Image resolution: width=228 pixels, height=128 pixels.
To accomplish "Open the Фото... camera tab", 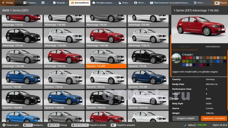I will [140, 3].
